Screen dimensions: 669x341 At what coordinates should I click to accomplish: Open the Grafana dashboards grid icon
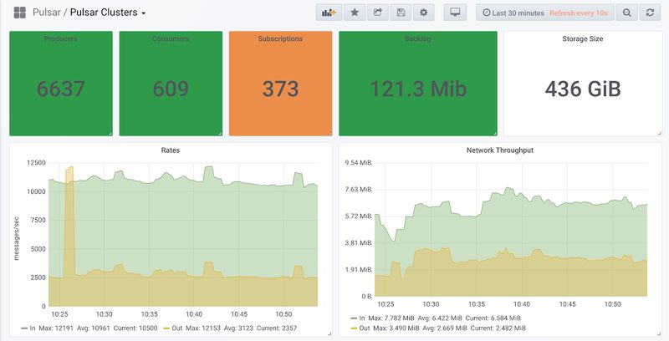(x=19, y=13)
